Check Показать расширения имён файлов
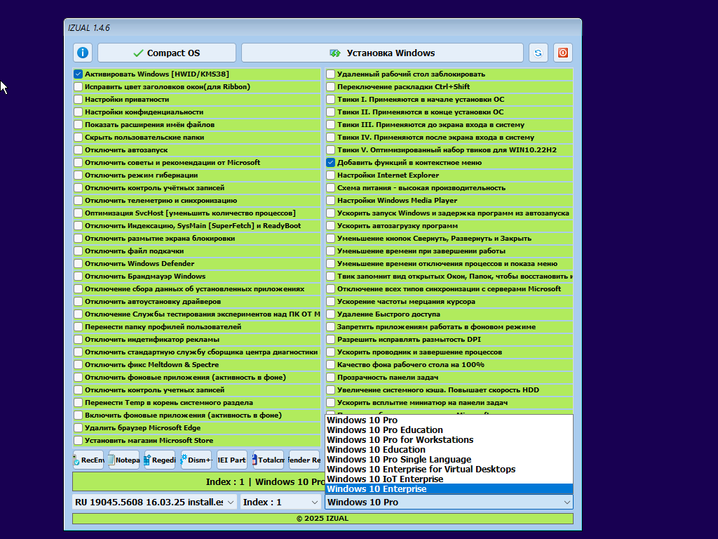The width and height of the screenshot is (718, 539). coord(79,125)
